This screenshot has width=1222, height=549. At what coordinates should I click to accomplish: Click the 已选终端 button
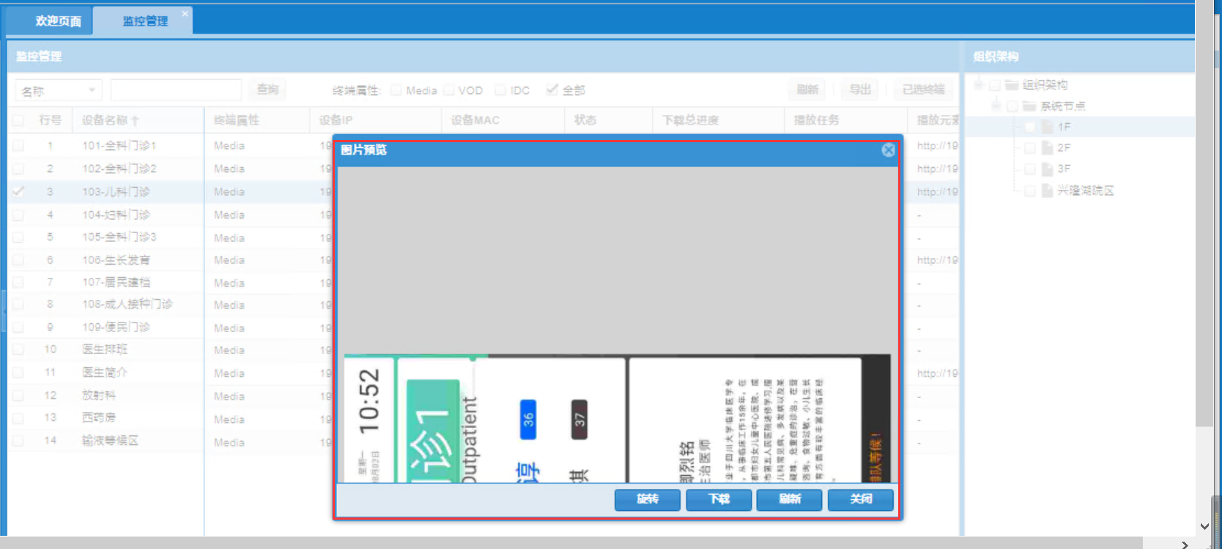[923, 89]
